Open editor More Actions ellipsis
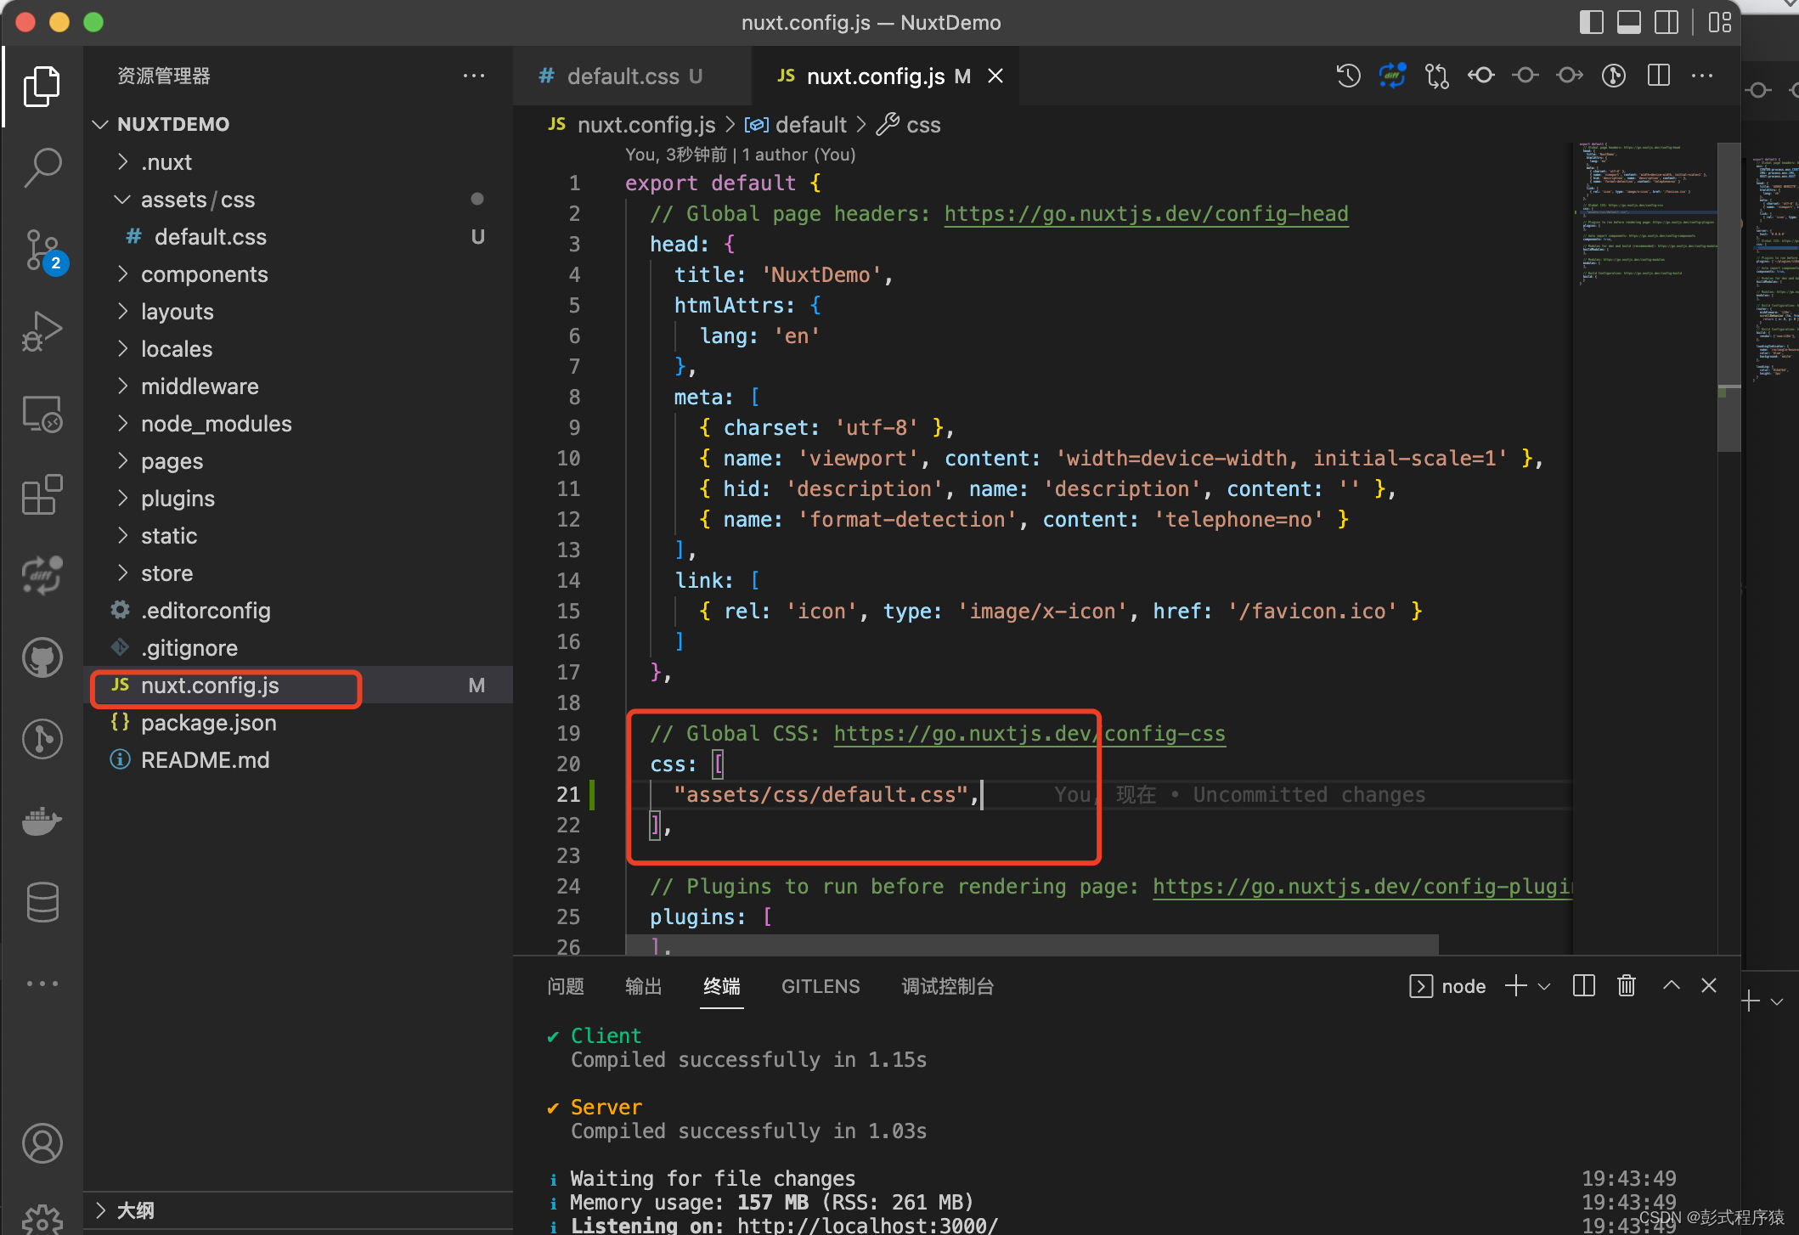This screenshot has width=1799, height=1235. pyautogui.click(x=1702, y=76)
